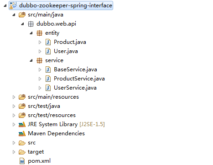Select the JRE System Library label
Viewport: 213px width, 165px height.
[52, 124]
